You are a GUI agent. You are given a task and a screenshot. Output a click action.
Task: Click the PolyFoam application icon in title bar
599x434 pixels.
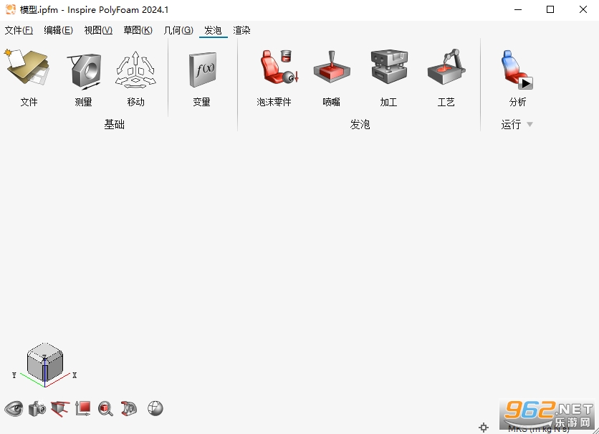click(11, 9)
